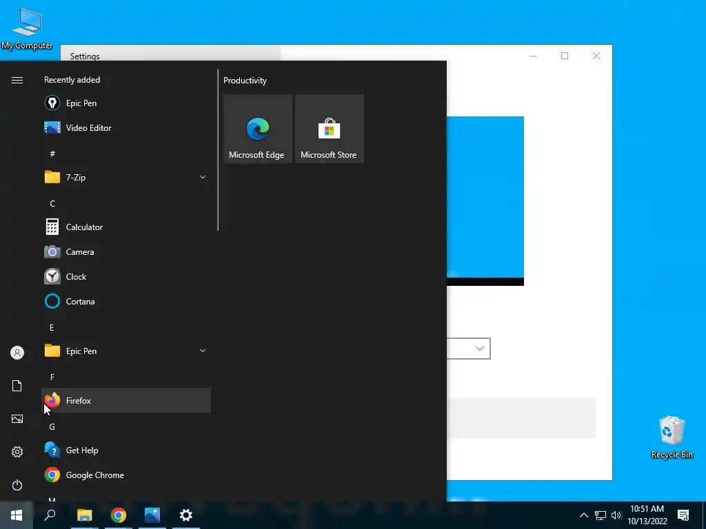Click the C letter group header
This screenshot has height=529, width=706.
[x=52, y=204]
